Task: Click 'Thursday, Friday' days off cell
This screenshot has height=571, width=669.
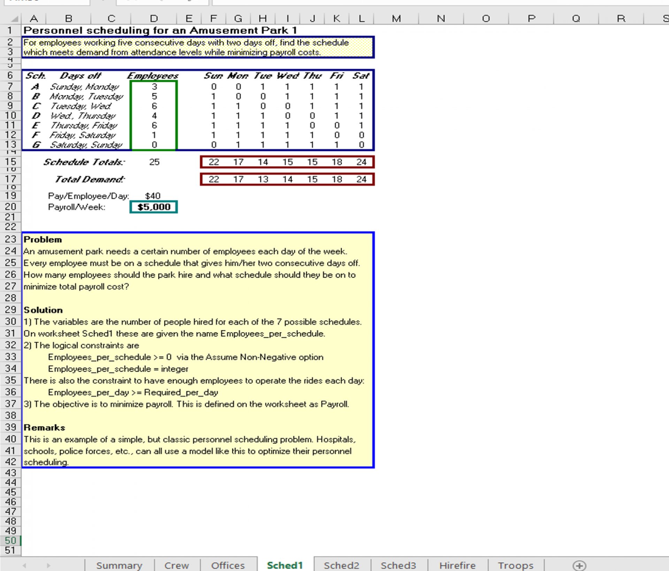Action: coord(84,125)
